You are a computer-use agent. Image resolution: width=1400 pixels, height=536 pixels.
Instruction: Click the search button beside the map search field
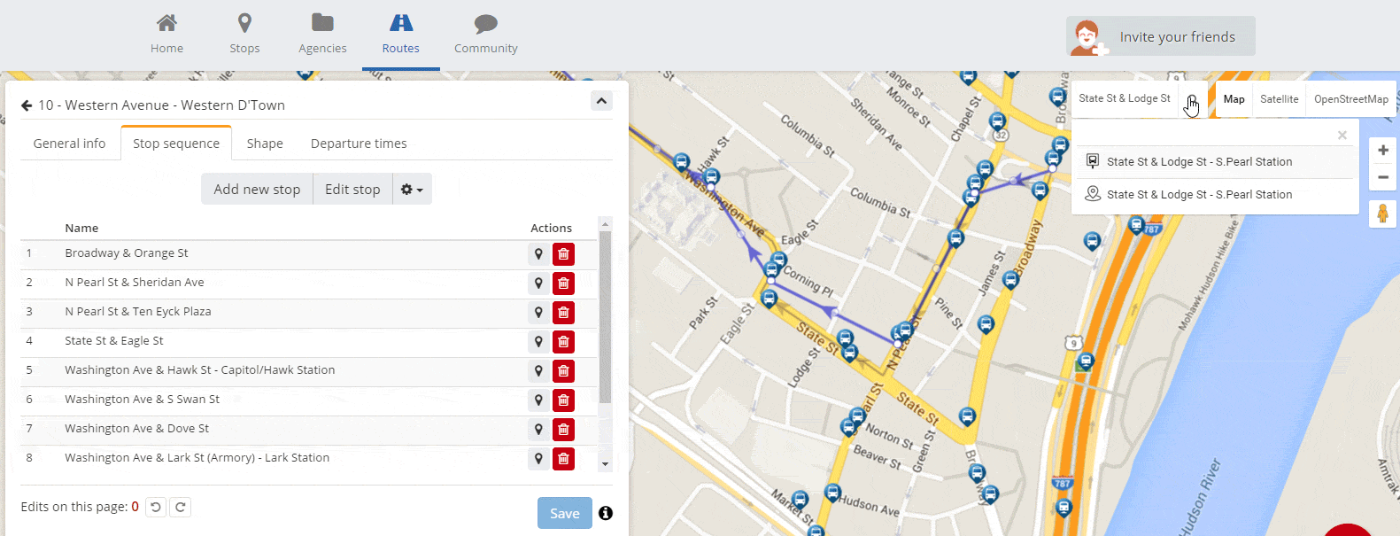(1193, 99)
